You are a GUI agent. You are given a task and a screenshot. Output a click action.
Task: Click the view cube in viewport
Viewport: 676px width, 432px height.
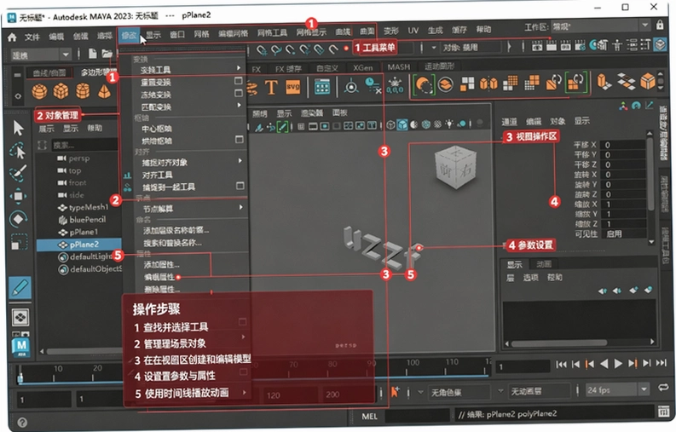coord(455,167)
